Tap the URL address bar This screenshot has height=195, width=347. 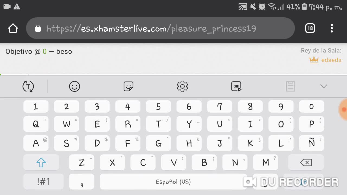[160, 28]
